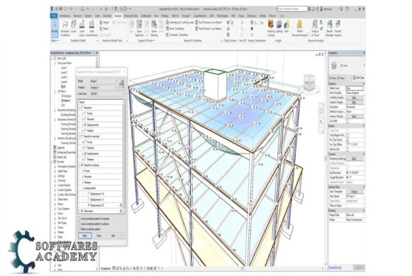This screenshot has height=276, width=412.
Task: Open Insight Lighting analysis
Action: point(279,27)
